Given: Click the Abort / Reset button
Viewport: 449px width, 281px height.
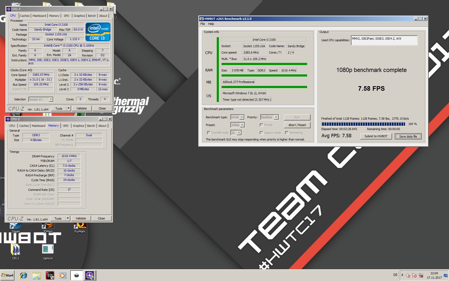Looking at the screenshot, I should [297, 125].
